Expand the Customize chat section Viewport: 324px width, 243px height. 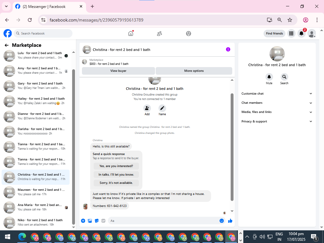pos(277,94)
